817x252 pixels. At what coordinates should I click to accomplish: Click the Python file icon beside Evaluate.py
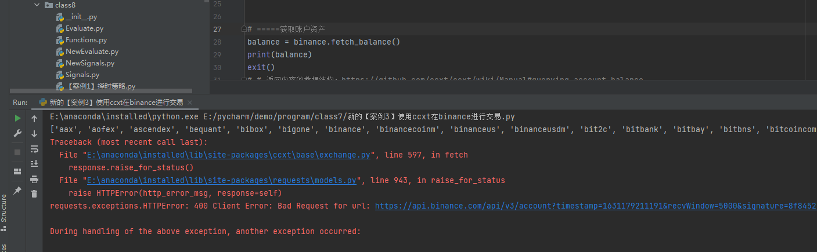pos(60,28)
